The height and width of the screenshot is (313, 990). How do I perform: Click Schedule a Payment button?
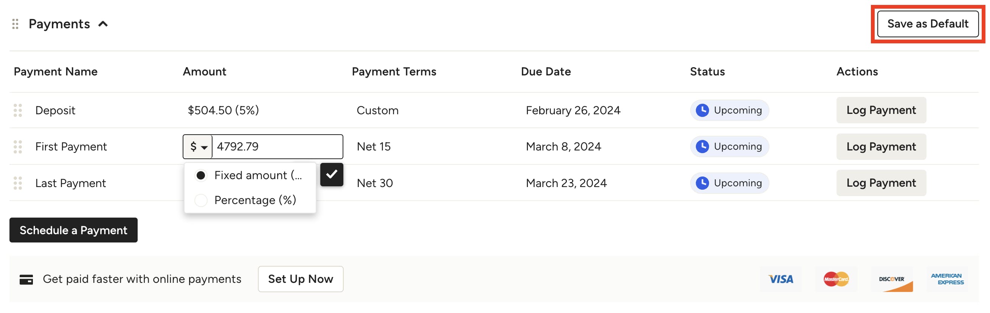pyautogui.click(x=73, y=230)
